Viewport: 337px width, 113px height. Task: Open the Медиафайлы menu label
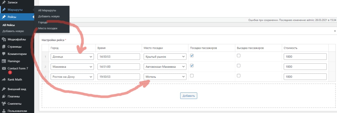point(17,40)
